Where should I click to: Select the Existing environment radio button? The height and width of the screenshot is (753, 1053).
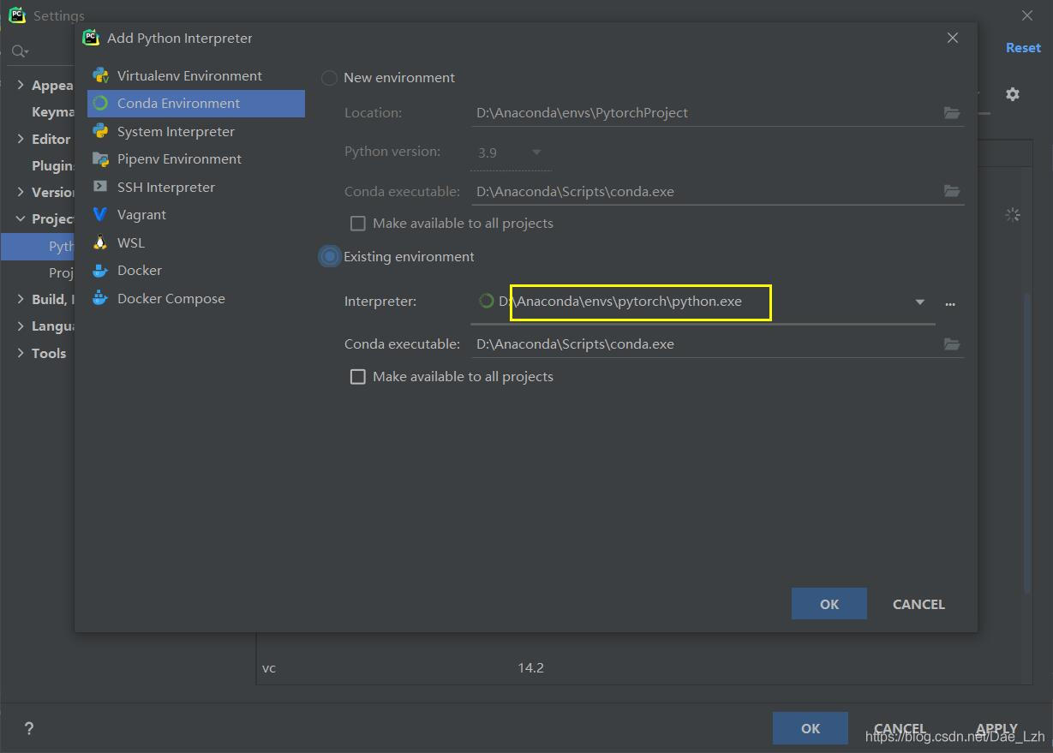[x=330, y=257]
